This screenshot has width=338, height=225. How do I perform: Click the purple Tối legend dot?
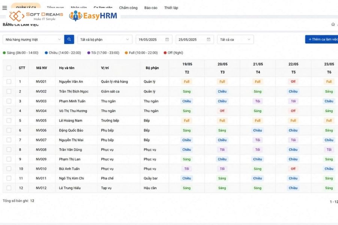(89, 53)
